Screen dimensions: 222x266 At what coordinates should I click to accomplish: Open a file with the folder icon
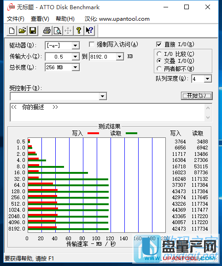coord(22,31)
